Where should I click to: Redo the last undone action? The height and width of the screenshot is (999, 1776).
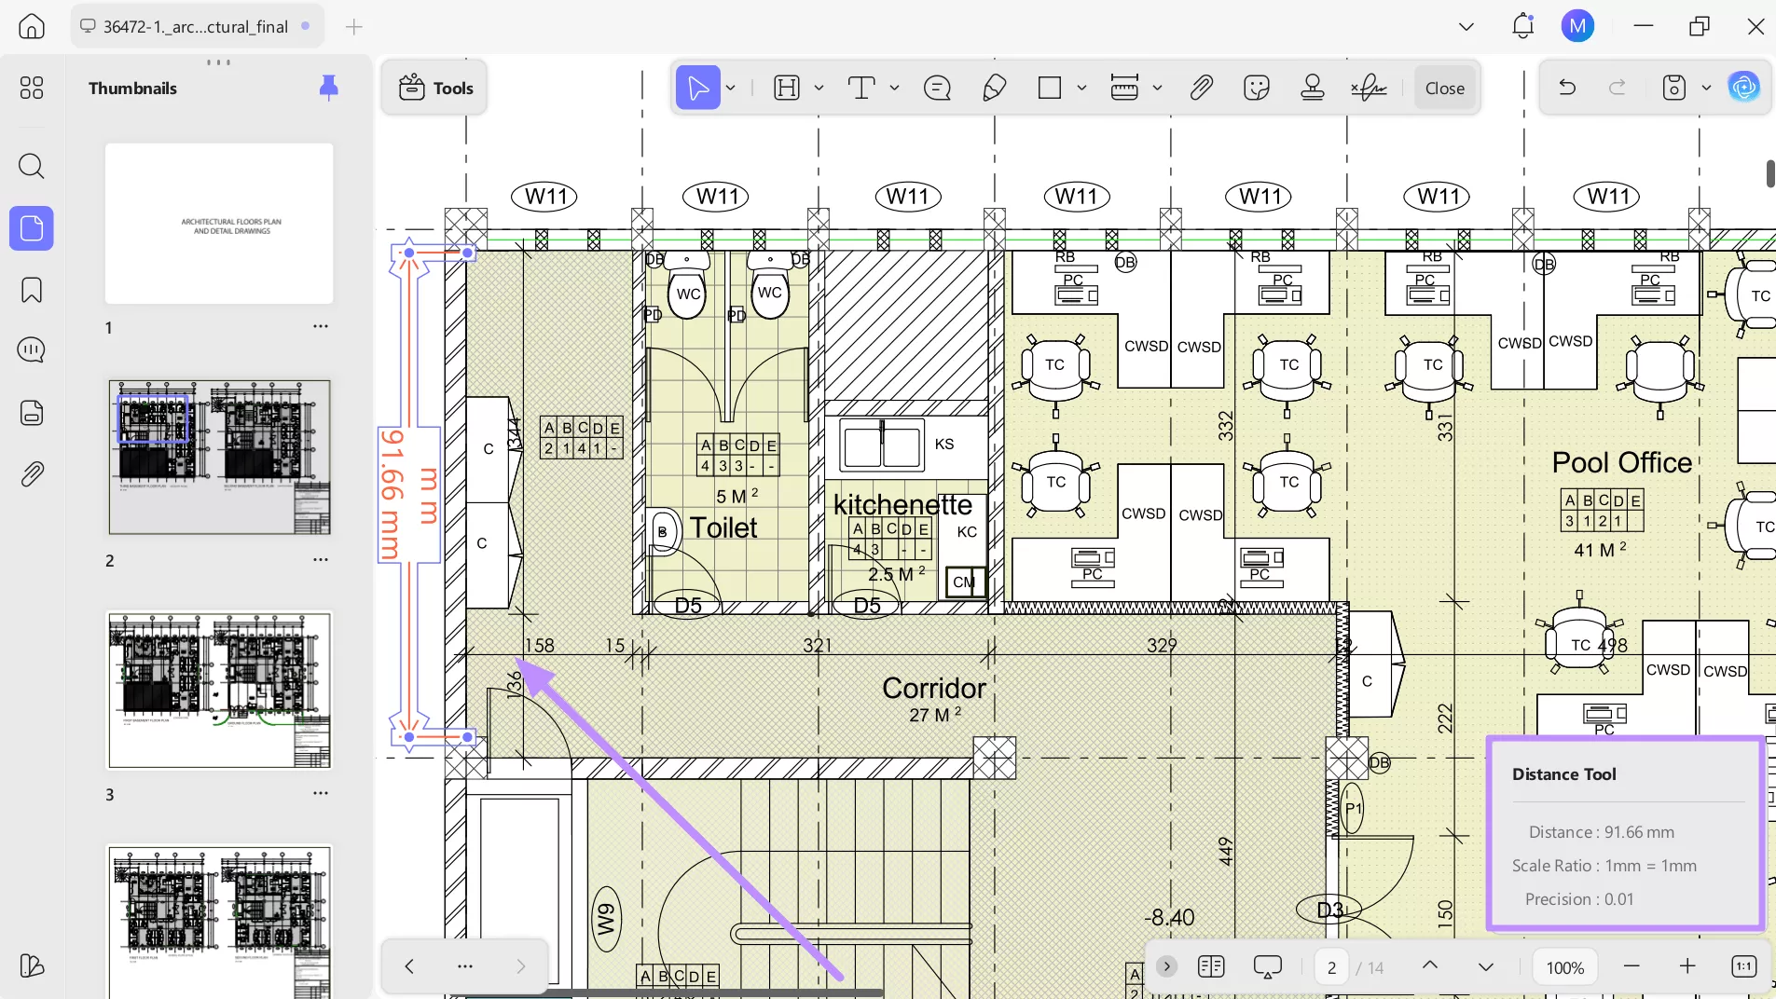[1618, 88]
